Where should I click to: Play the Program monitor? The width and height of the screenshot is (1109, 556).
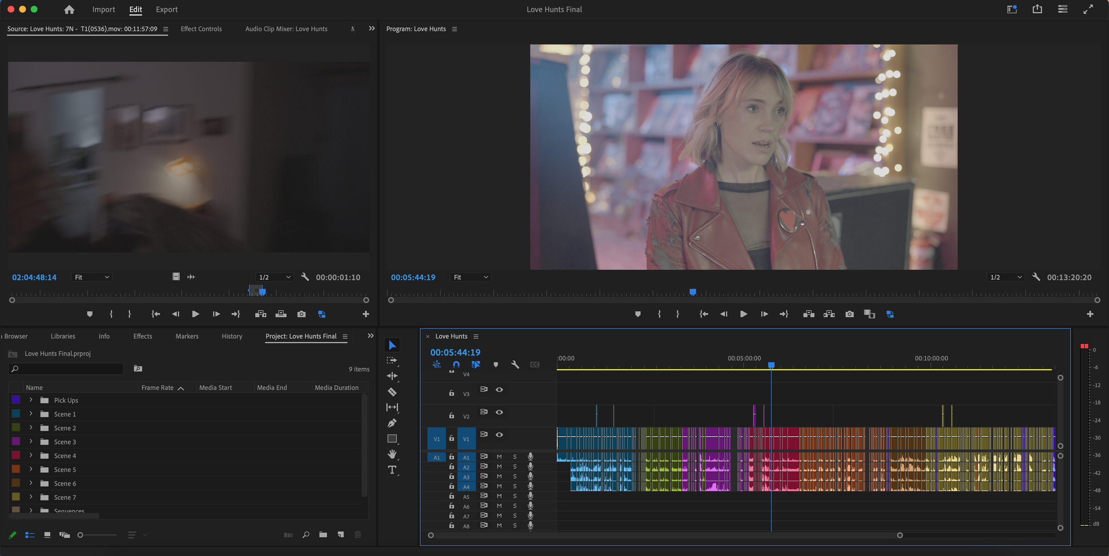point(744,314)
